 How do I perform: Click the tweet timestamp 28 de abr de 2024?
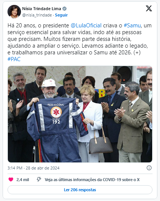43,168
